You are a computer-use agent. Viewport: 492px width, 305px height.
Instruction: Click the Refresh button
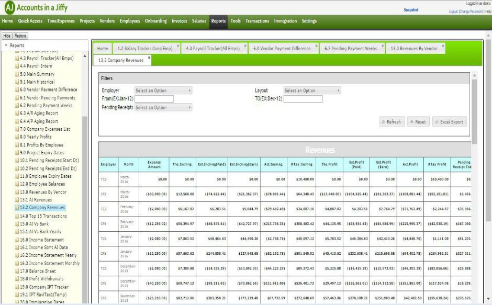coord(392,122)
